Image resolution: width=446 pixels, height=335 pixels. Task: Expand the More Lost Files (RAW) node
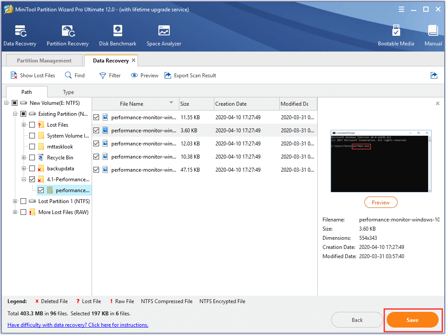[15, 212]
